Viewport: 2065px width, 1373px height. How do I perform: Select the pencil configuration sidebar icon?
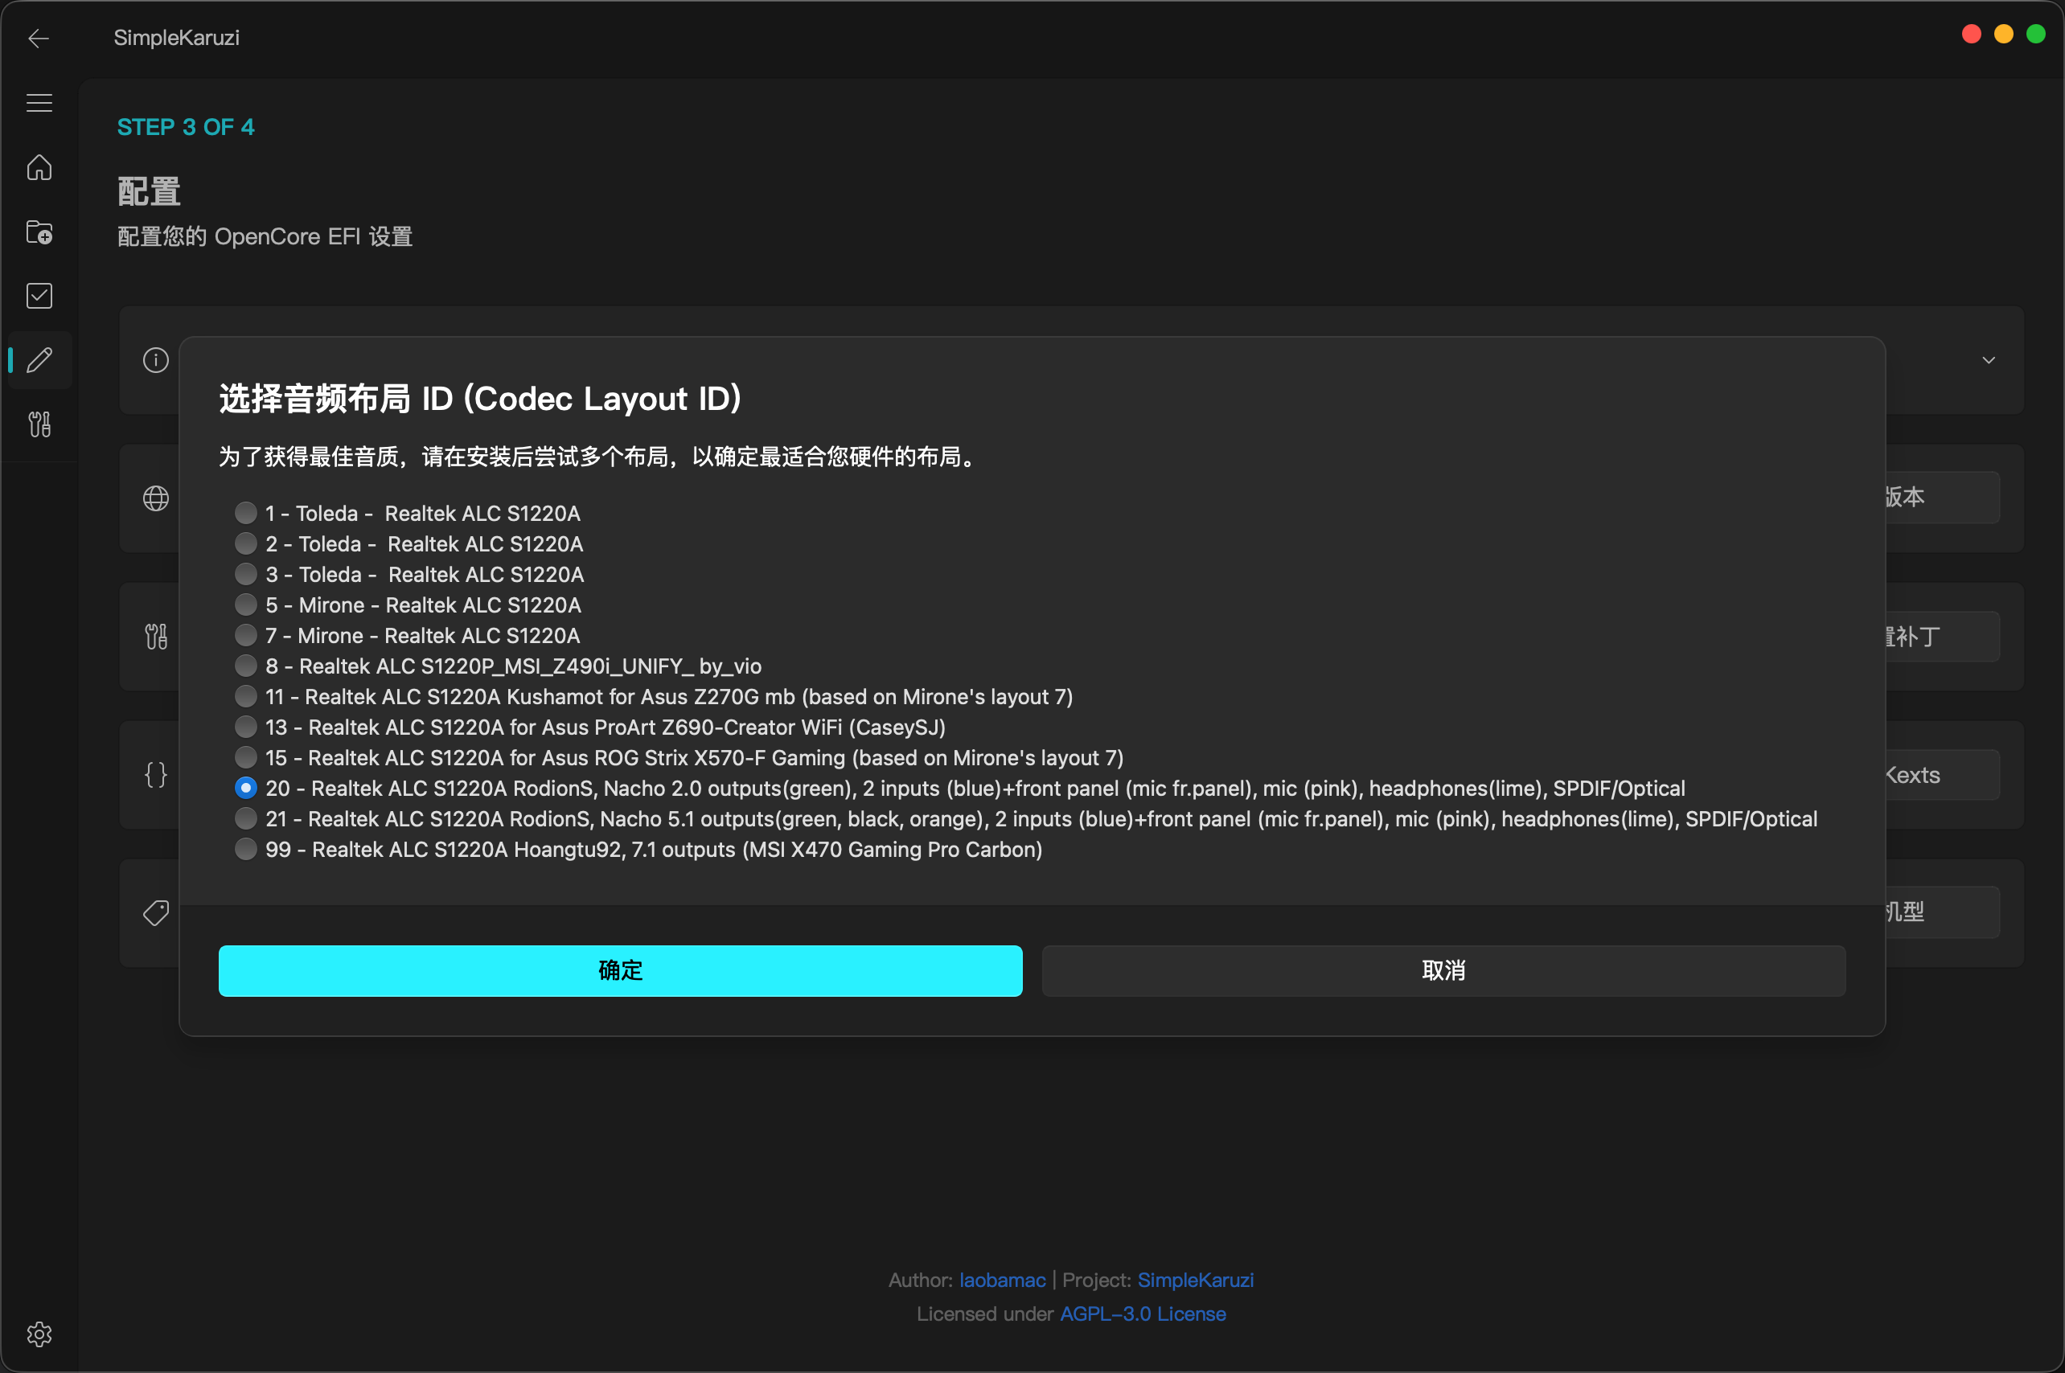pyautogui.click(x=39, y=360)
